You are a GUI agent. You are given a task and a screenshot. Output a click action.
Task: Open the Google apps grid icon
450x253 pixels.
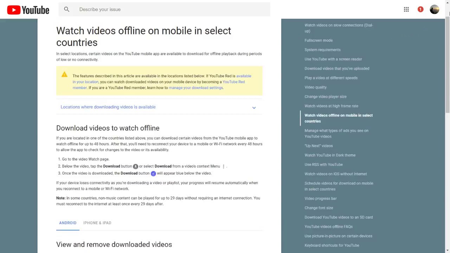click(406, 9)
